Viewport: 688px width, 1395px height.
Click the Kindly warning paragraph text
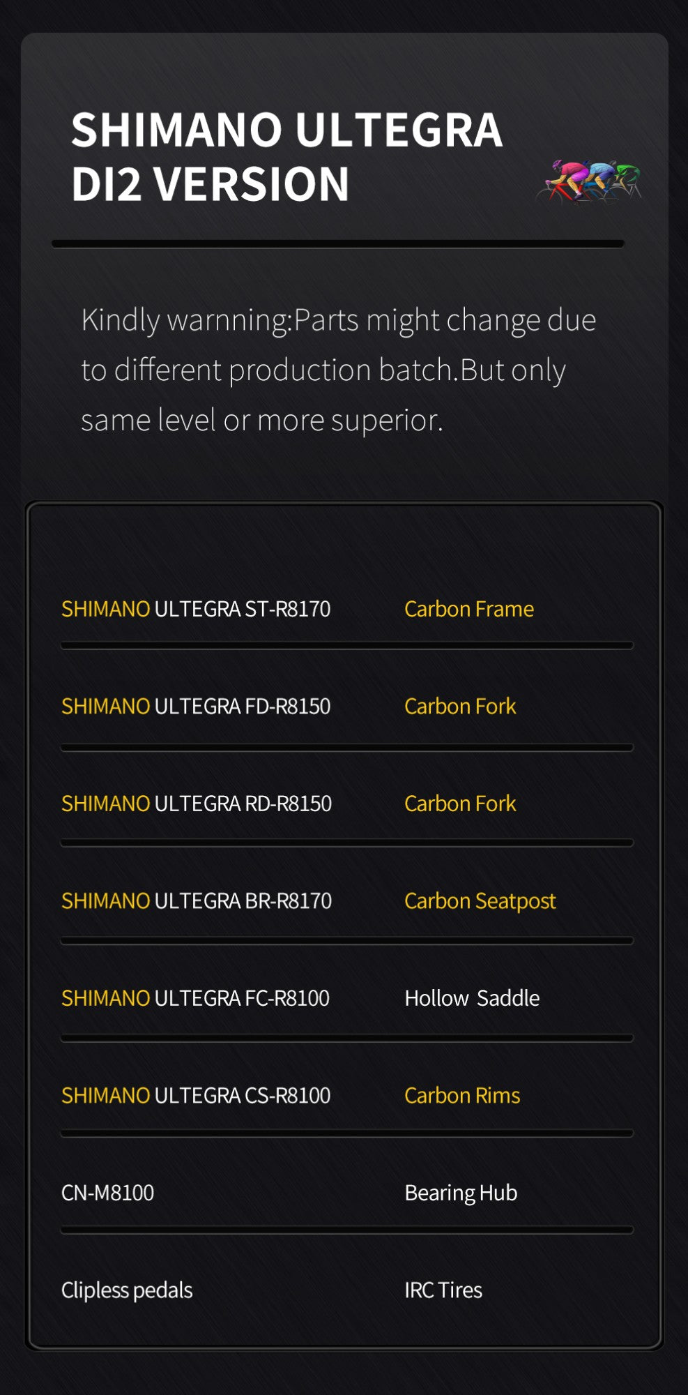pos(338,370)
